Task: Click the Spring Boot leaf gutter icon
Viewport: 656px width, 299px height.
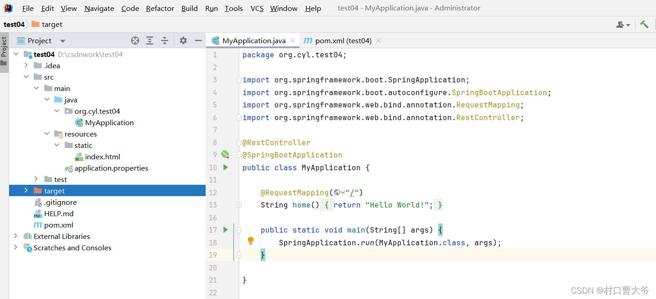Action: point(225,154)
